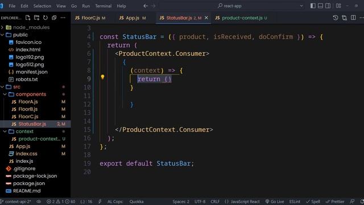Click the Go Live server button
The height and width of the screenshot is (205, 364).
coord(275,202)
